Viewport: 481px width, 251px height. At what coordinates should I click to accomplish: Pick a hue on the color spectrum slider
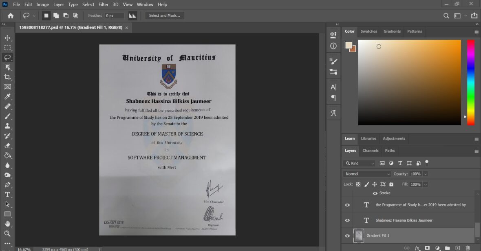(x=471, y=82)
